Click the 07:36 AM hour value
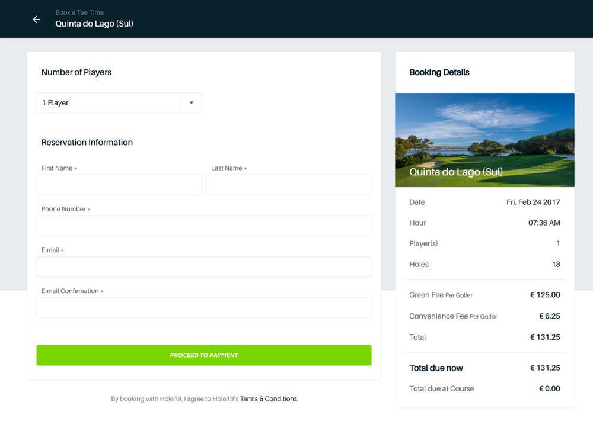The height and width of the screenshot is (431, 593). click(x=544, y=223)
